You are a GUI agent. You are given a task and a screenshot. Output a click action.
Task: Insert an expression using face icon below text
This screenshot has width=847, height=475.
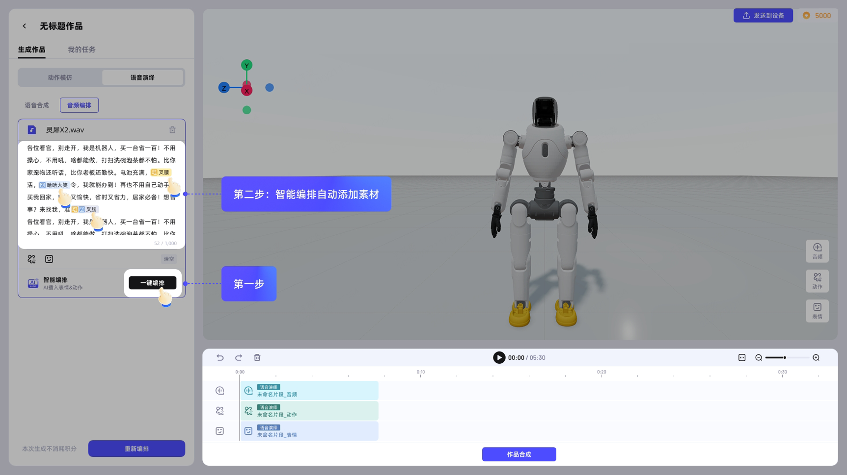pyautogui.click(x=49, y=259)
